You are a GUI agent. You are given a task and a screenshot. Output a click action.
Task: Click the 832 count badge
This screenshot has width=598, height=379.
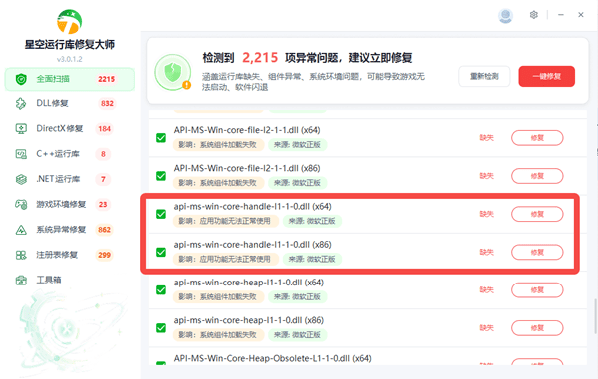[107, 103]
